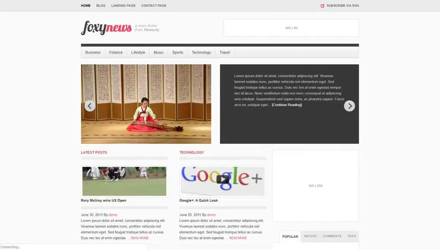Click the Continue Reading link
This screenshot has height=250, width=440.
(x=287, y=105)
